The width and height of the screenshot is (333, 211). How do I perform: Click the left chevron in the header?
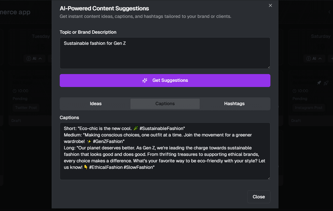click(330, 12)
